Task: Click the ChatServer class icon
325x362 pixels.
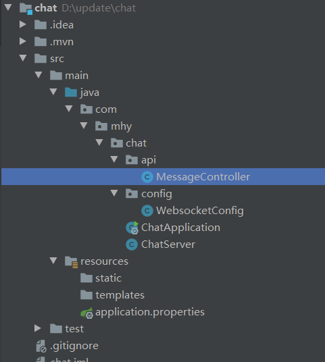Action: pos(132,244)
